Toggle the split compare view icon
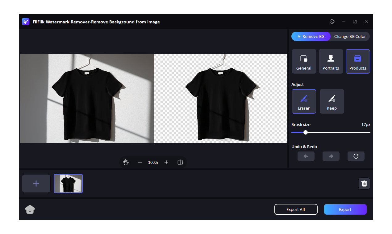 point(180,162)
